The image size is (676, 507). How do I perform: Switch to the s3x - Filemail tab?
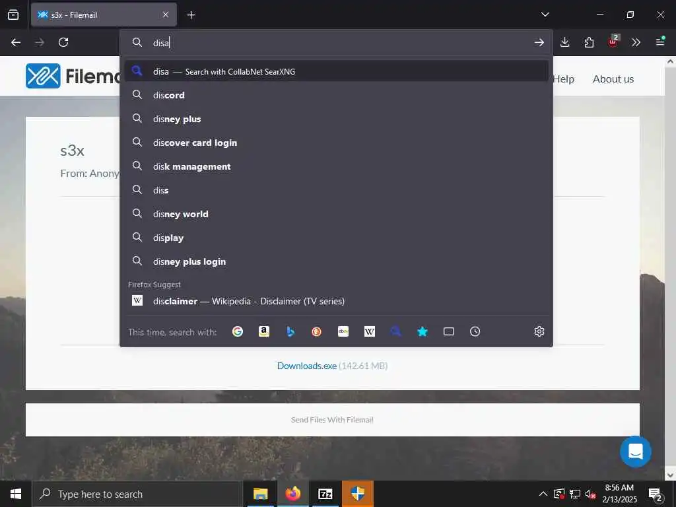point(104,15)
